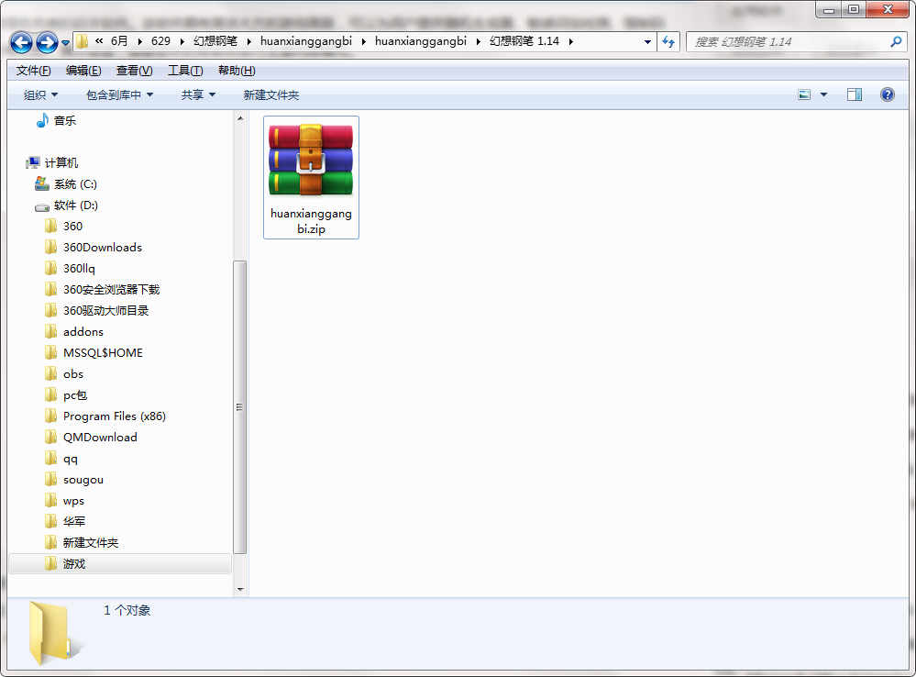Toggle the preview pane icon
916x677 pixels.
pos(855,94)
